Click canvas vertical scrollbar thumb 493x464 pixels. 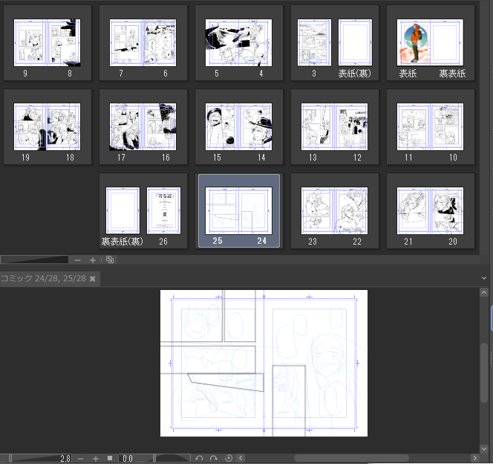coord(484,373)
